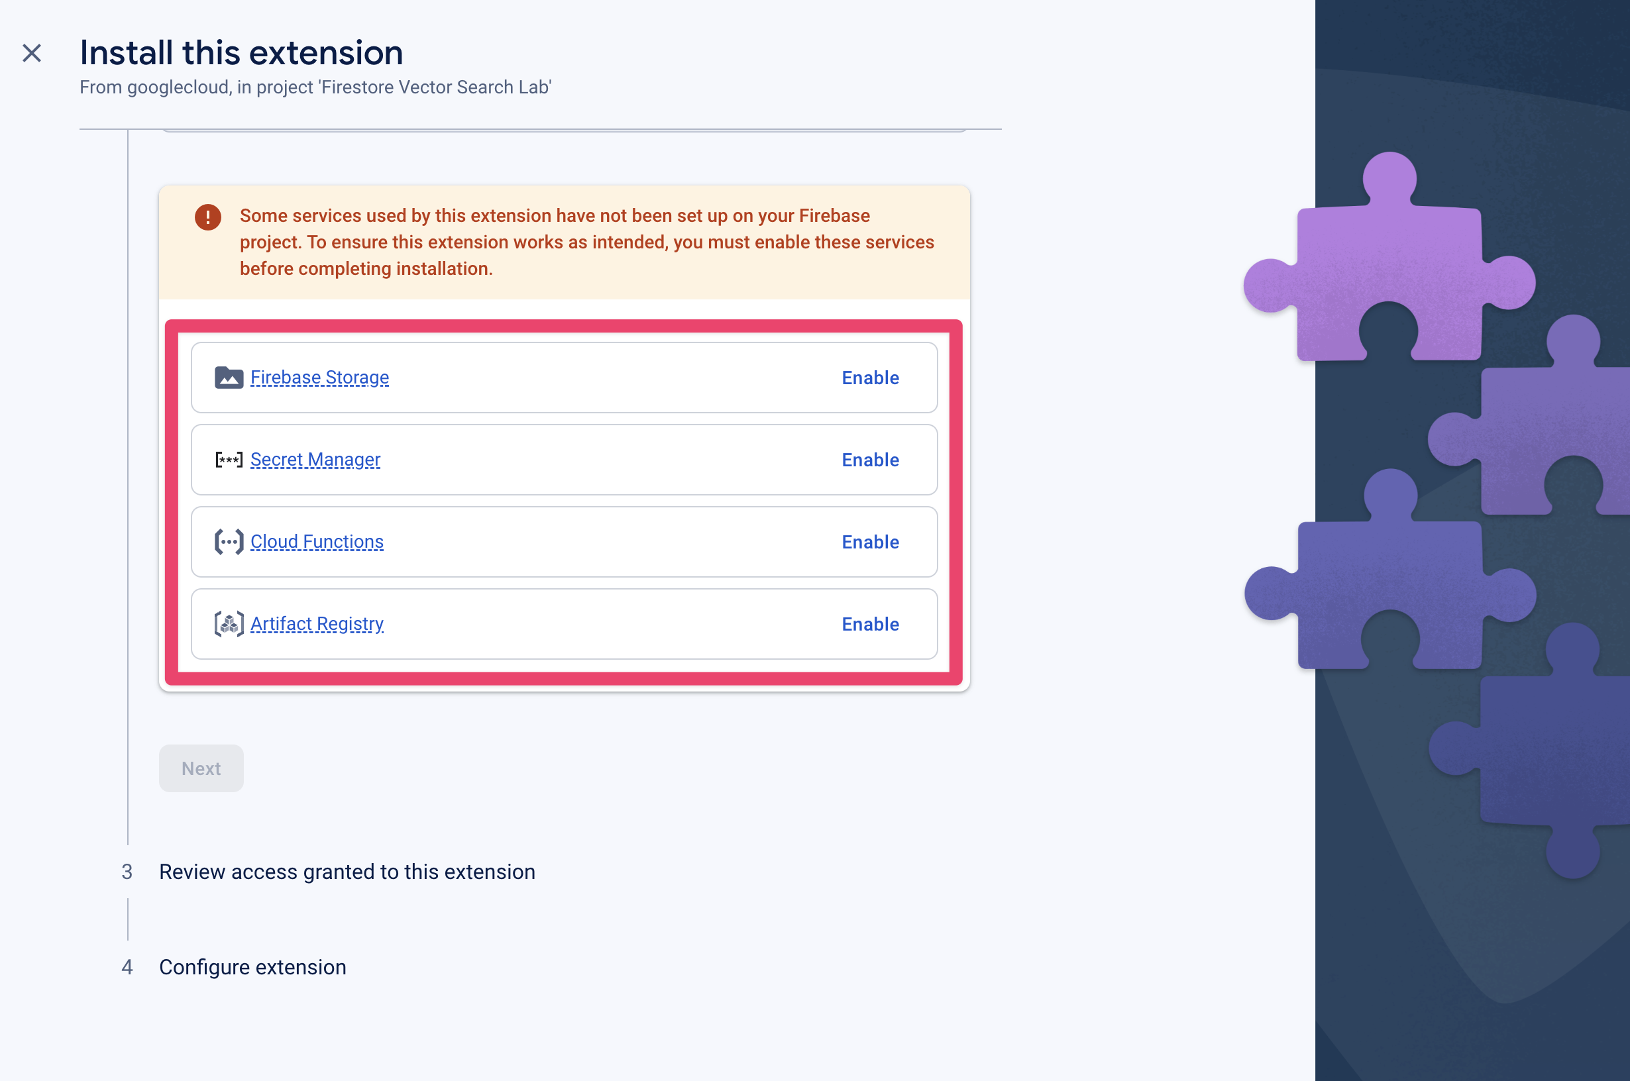Enable Cloud Functions service

pos(870,540)
